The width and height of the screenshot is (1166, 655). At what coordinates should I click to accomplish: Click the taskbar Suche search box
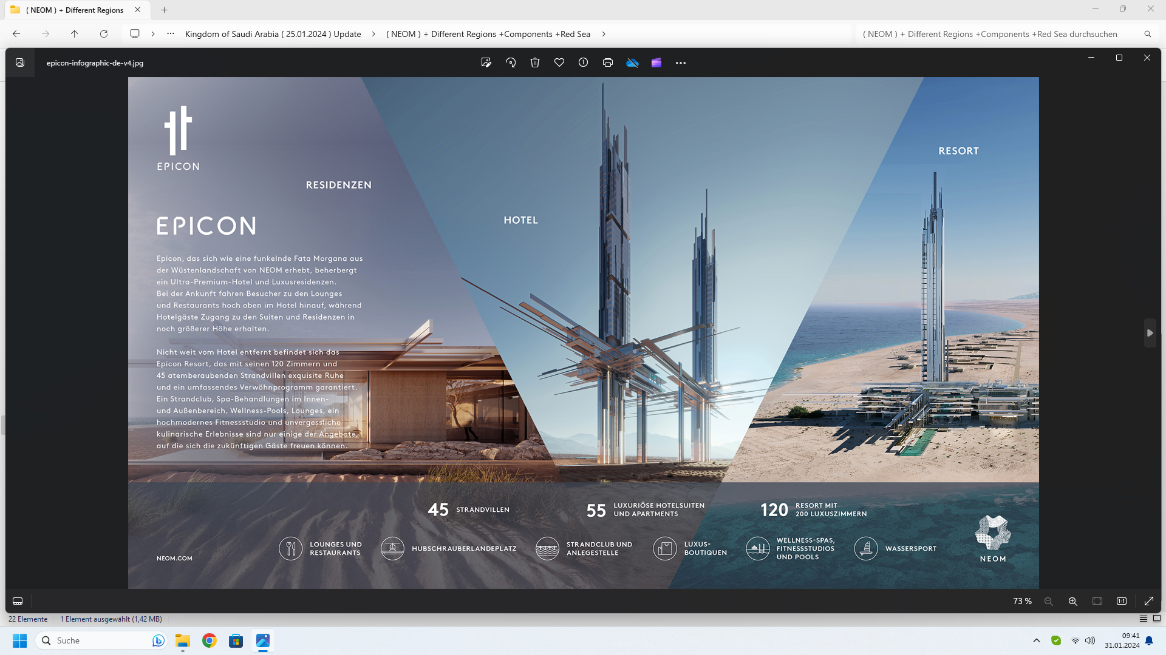101,640
